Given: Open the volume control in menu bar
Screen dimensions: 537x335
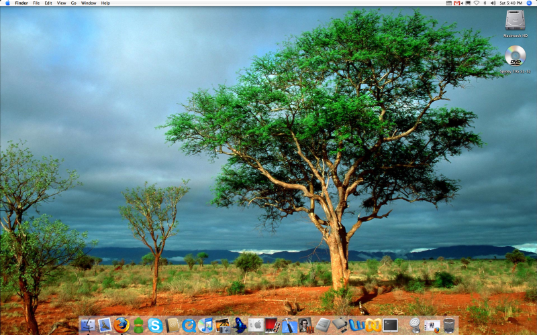Looking at the screenshot, I should 493,3.
